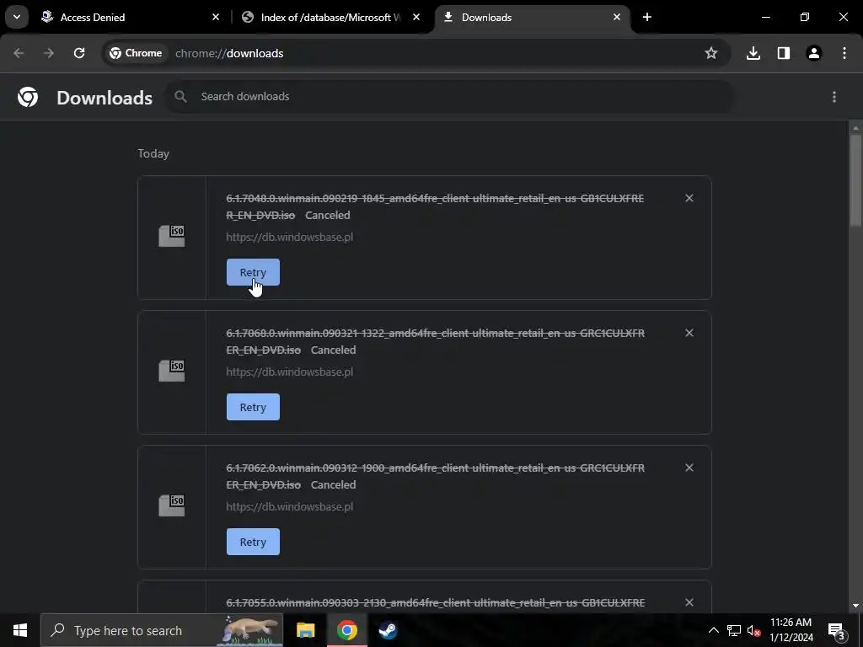Click the Today date heading

(153, 153)
